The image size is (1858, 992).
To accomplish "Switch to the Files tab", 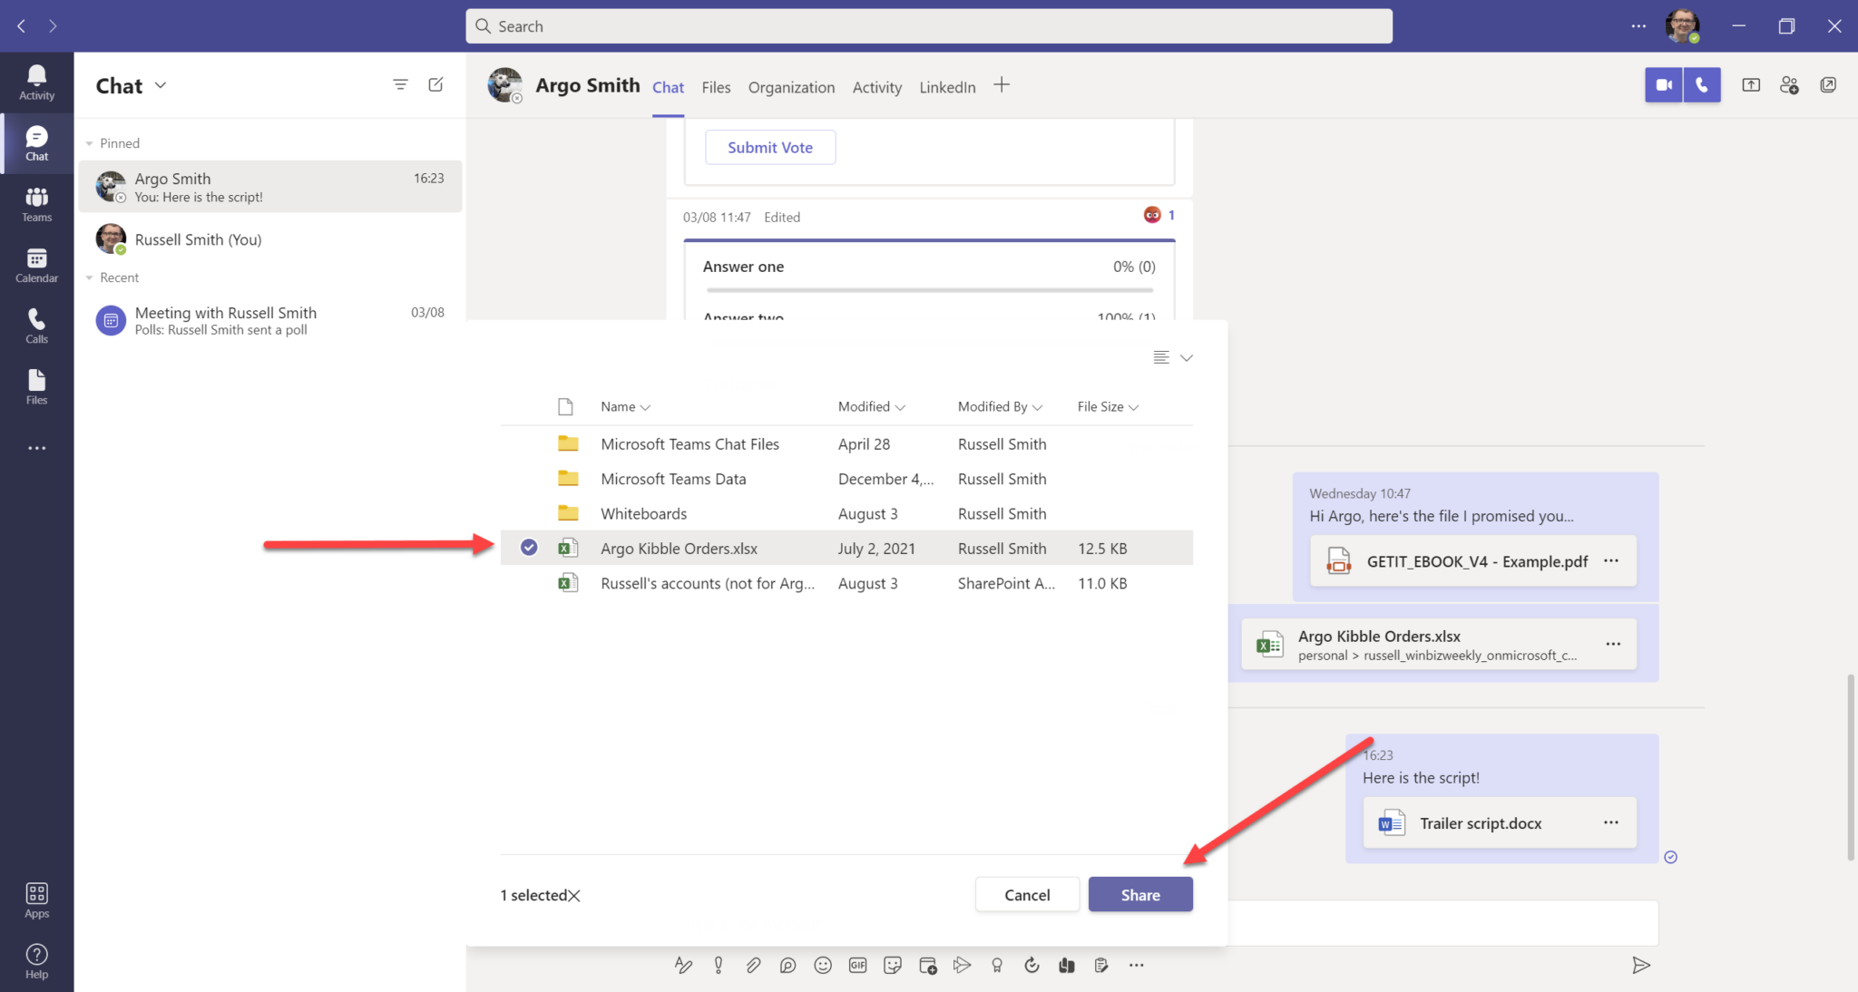I will 716,87.
